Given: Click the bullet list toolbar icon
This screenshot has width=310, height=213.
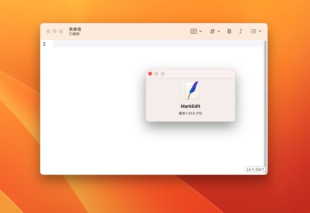Looking at the screenshot, I should click(254, 31).
